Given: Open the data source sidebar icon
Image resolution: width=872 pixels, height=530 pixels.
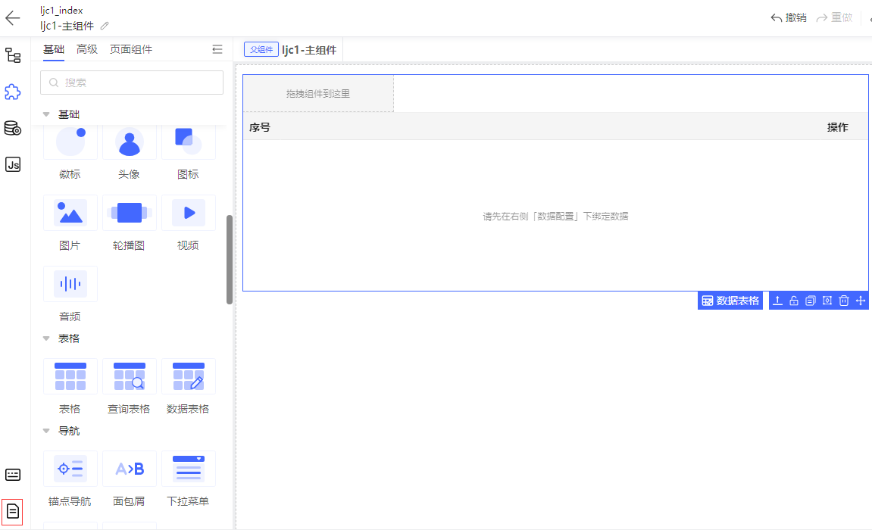Looking at the screenshot, I should pos(13,128).
